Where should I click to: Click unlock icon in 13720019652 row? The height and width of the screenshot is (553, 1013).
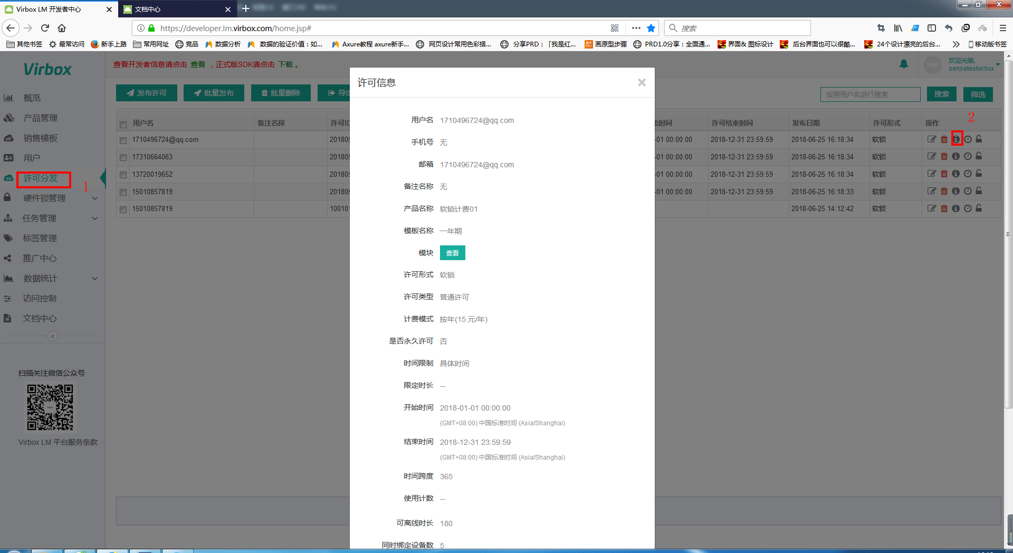[x=979, y=173]
